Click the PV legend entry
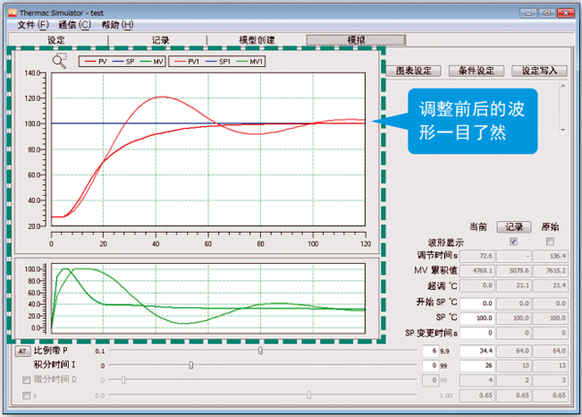Viewport: 582px width, 417px height. point(96,61)
